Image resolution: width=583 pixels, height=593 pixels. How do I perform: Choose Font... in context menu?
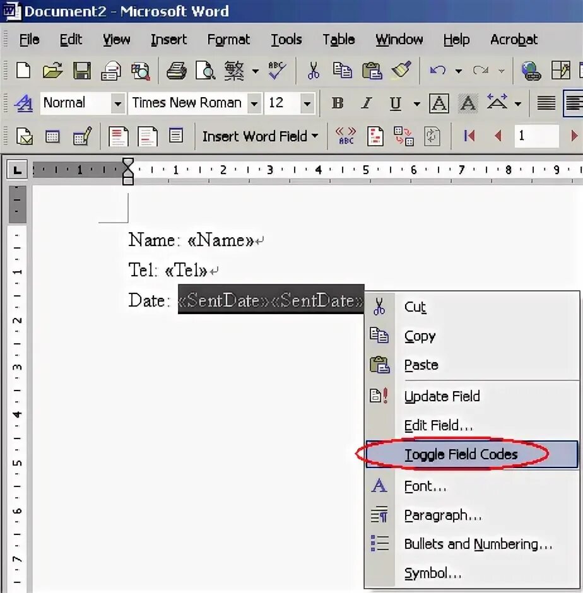click(472, 486)
